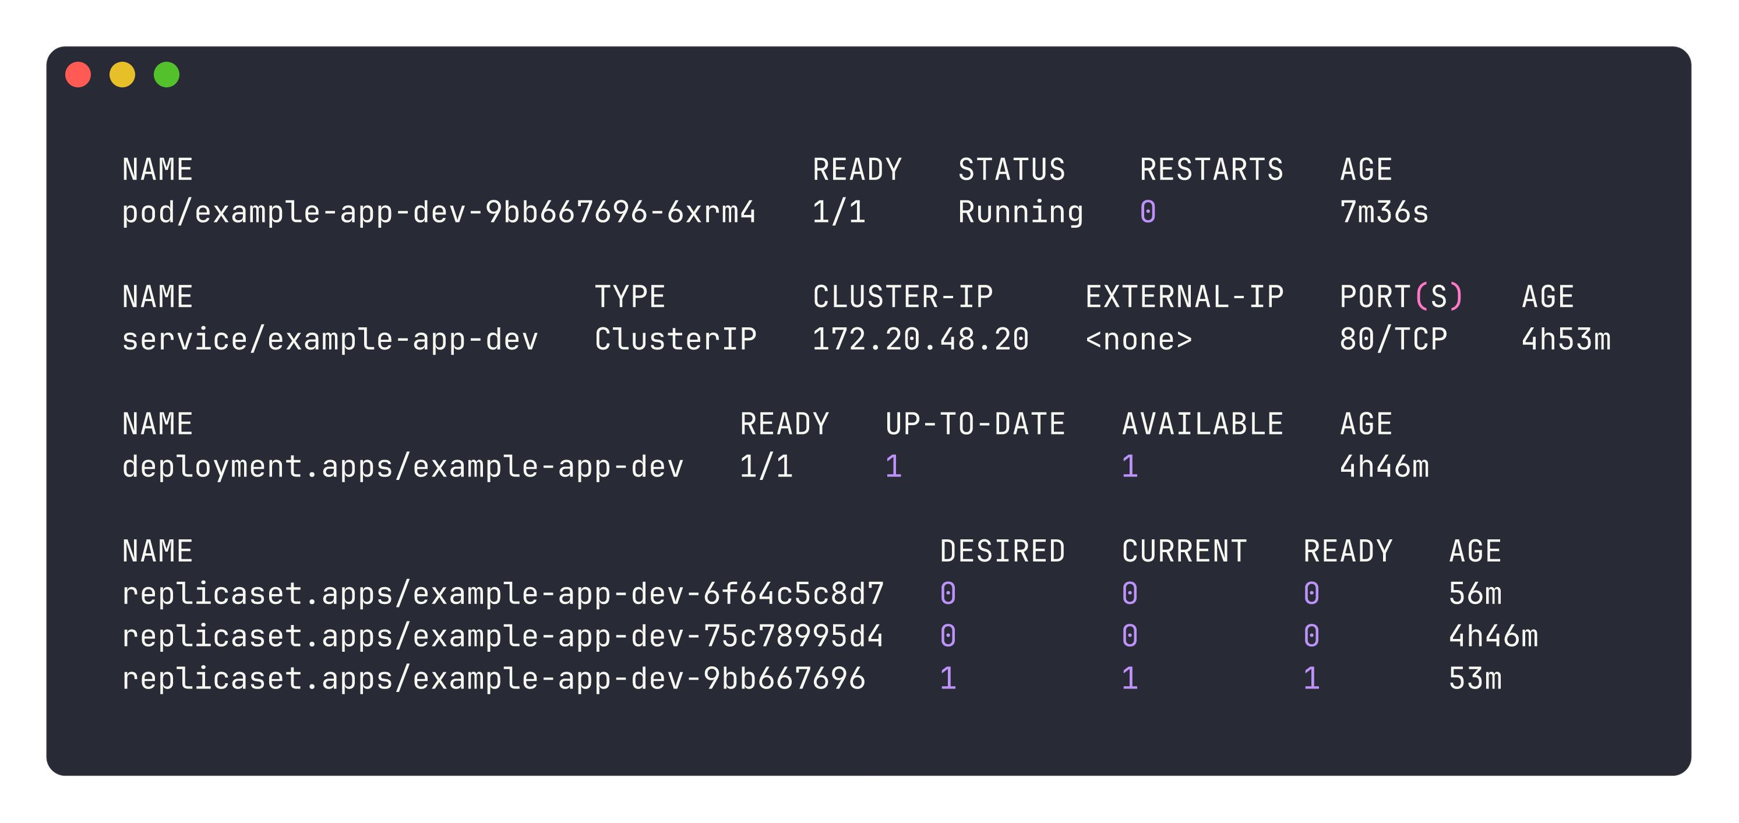1739x823 pixels.
Task: Click the AVAILABLE value 1
Action: [x=1130, y=467]
